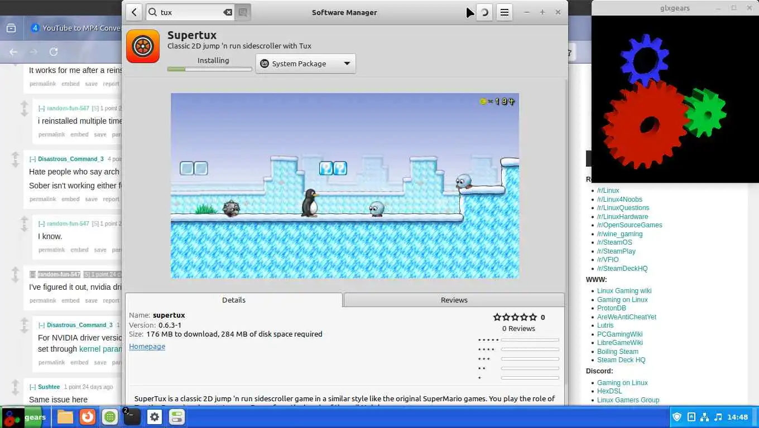Clear the 'tux' search text
This screenshot has height=428, width=759.
point(228,12)
